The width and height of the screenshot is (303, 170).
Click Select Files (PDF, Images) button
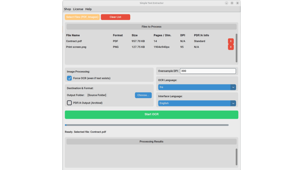tap(82, 17)
